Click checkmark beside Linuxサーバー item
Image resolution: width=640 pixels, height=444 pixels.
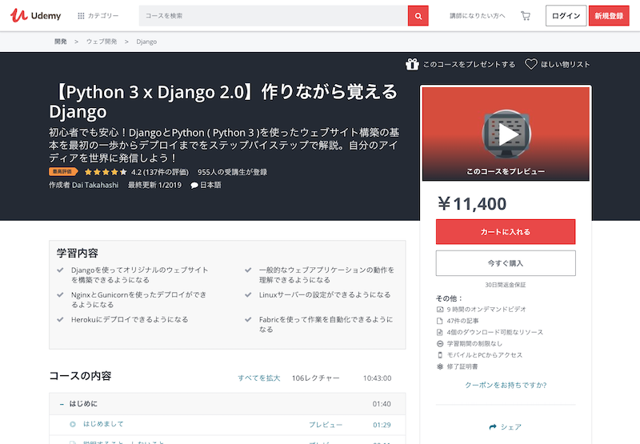pyautogui.click(x=248, y=294)
